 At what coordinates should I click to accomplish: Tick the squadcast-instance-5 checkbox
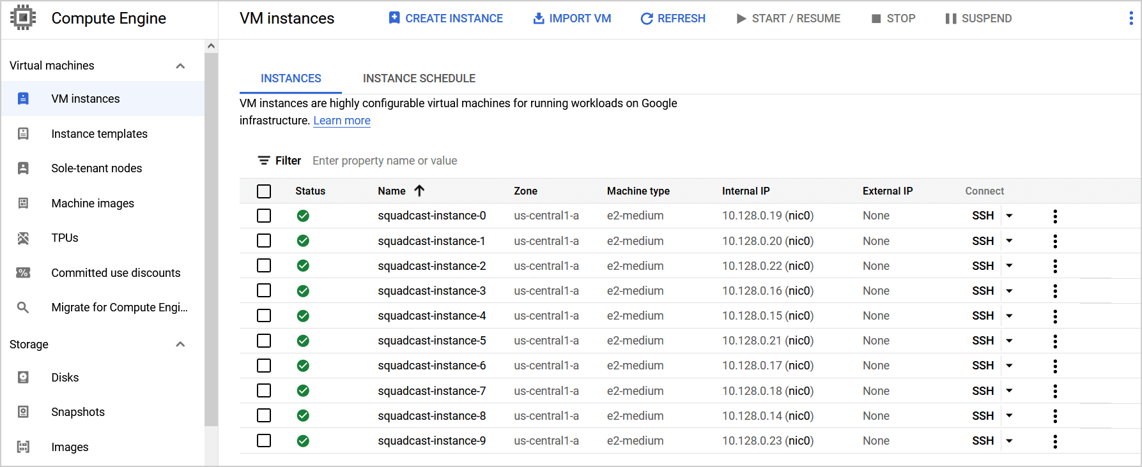pyautogui.click(x=264, y=341)
